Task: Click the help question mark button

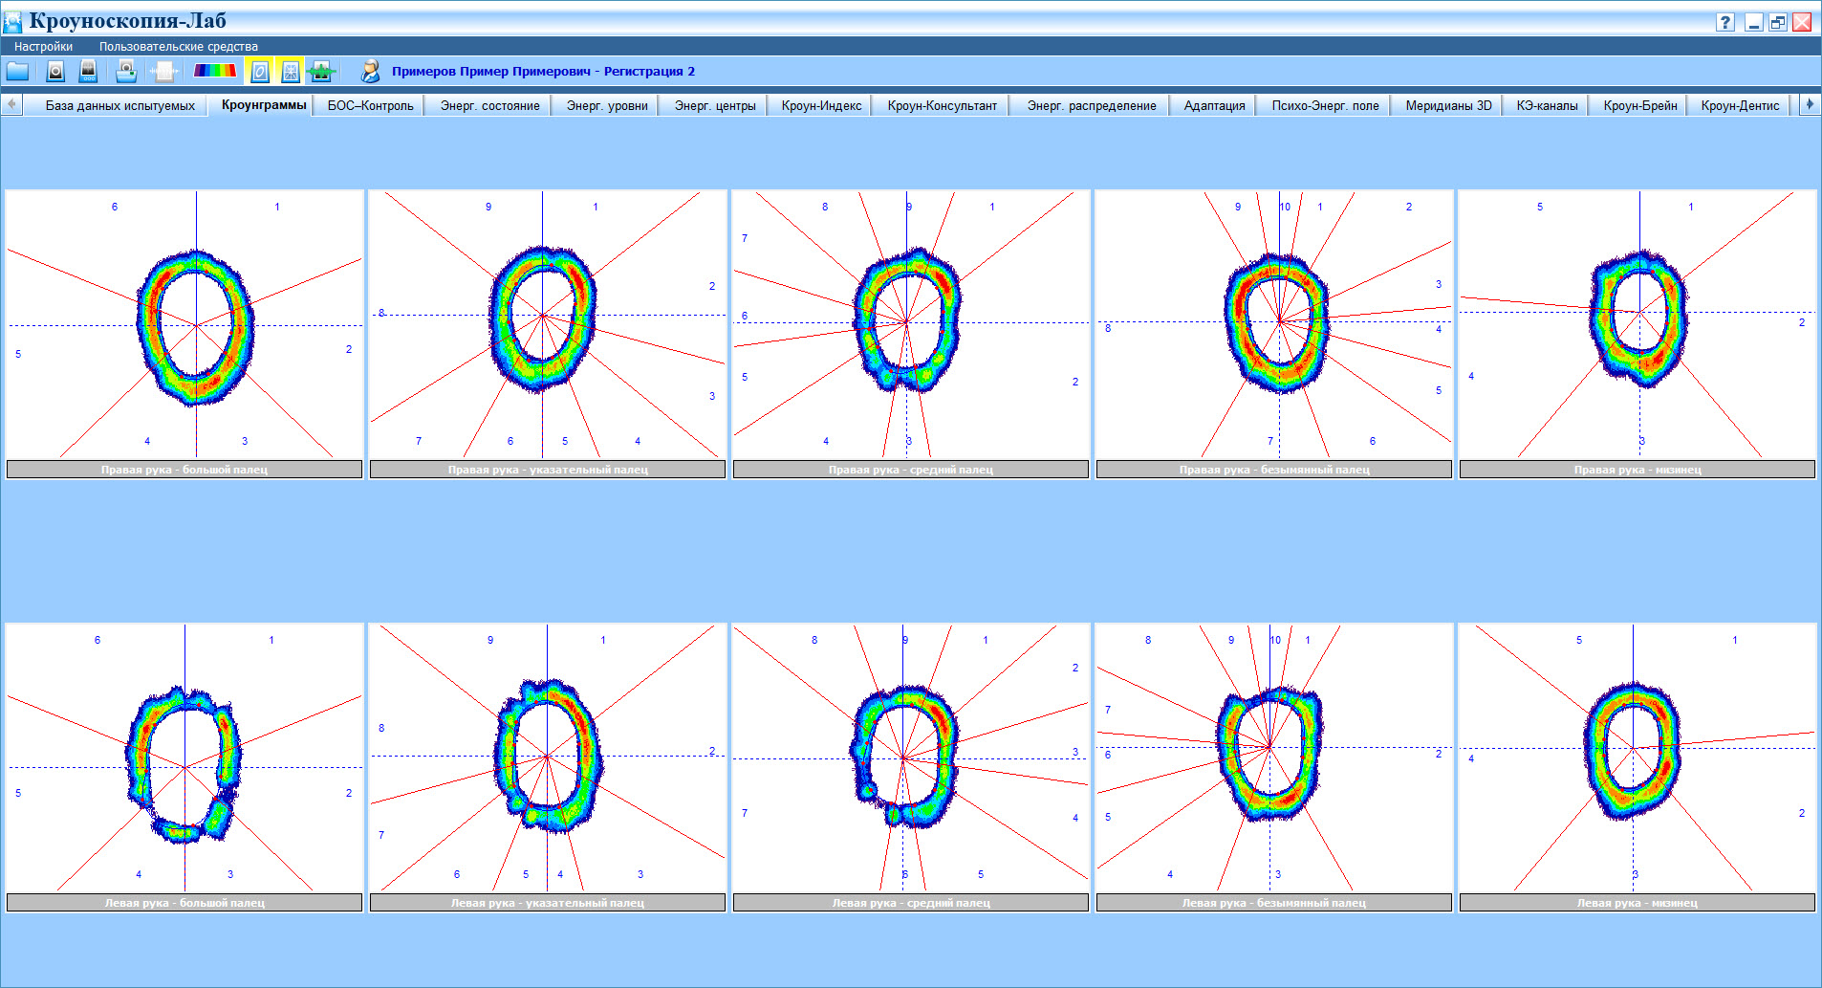Action: pyautogui.click(x=1725, y=22)
